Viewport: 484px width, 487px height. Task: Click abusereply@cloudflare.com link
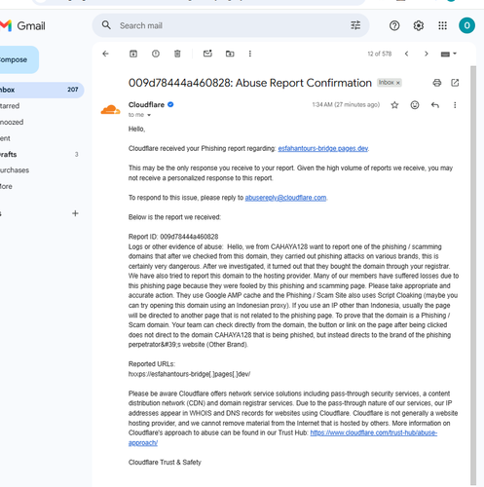pyautogui.click(x=285, y=198)
